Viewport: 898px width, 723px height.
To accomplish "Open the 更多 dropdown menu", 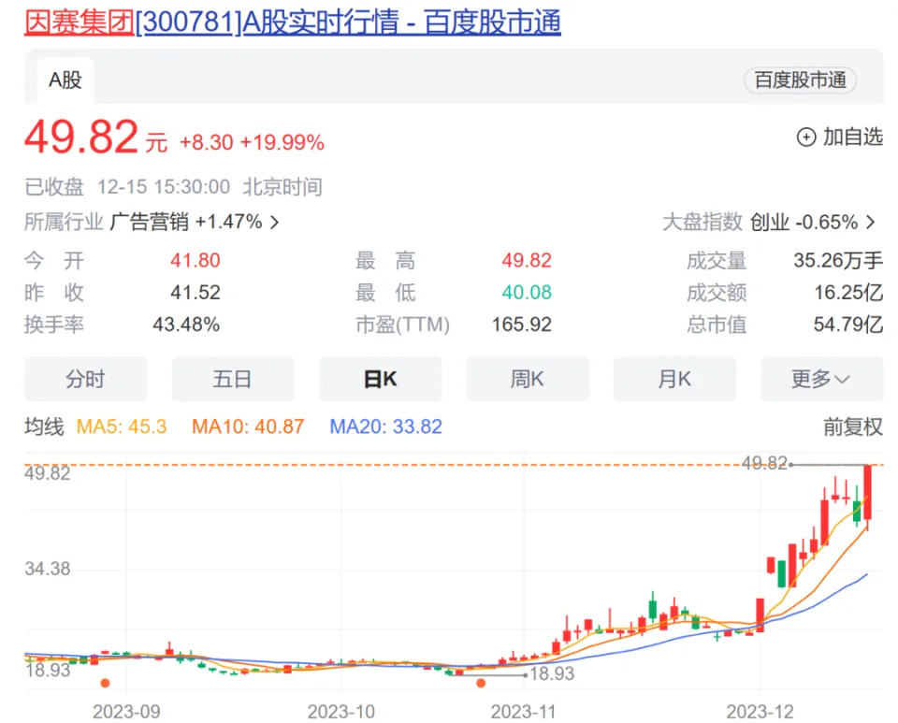I will (821, 379).
